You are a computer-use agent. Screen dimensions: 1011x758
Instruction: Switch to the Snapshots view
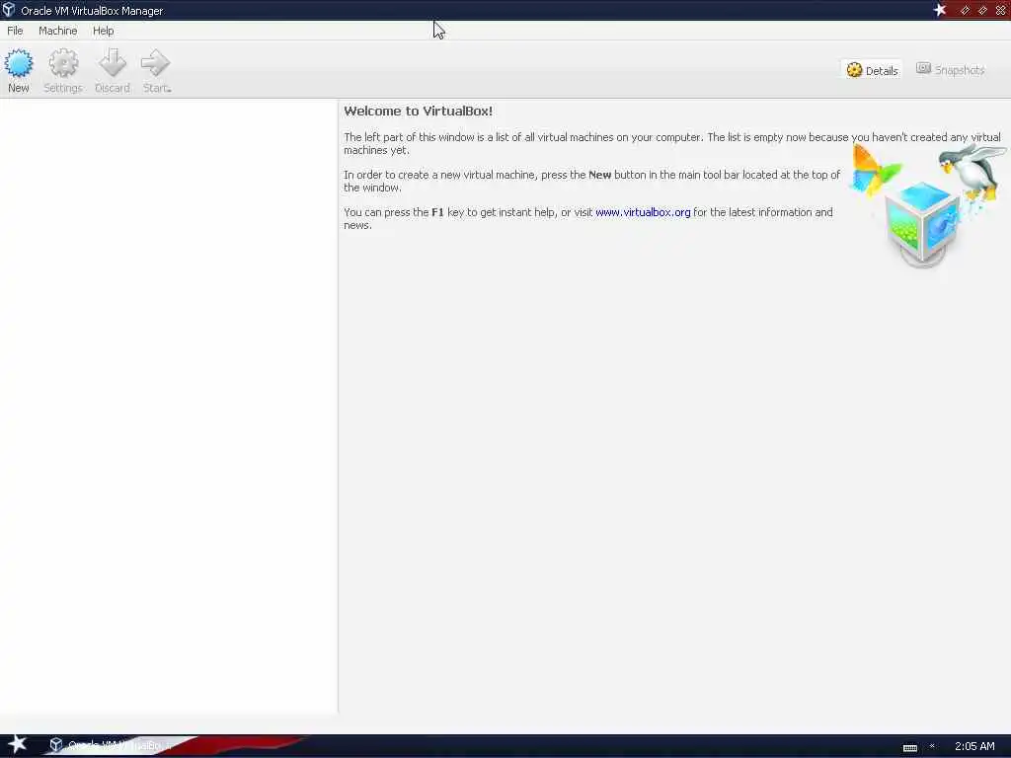point(951,70)
